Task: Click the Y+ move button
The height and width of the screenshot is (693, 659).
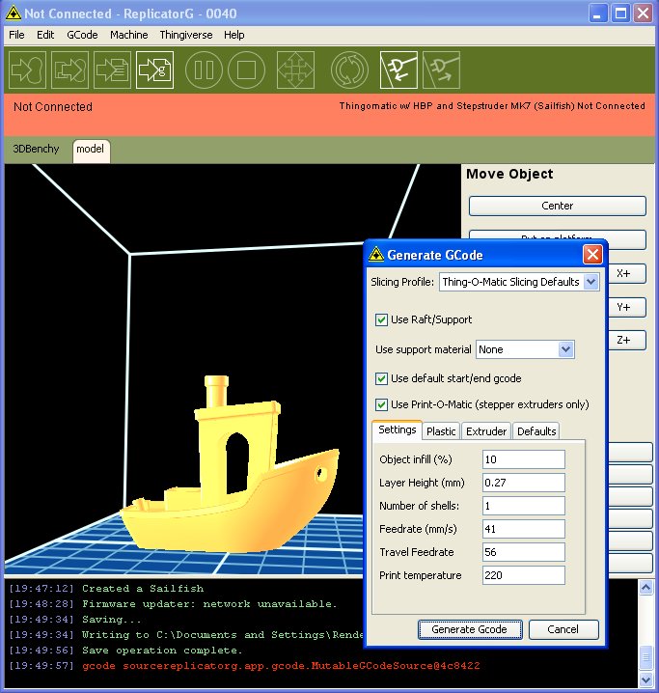Action: click(625, 307)
